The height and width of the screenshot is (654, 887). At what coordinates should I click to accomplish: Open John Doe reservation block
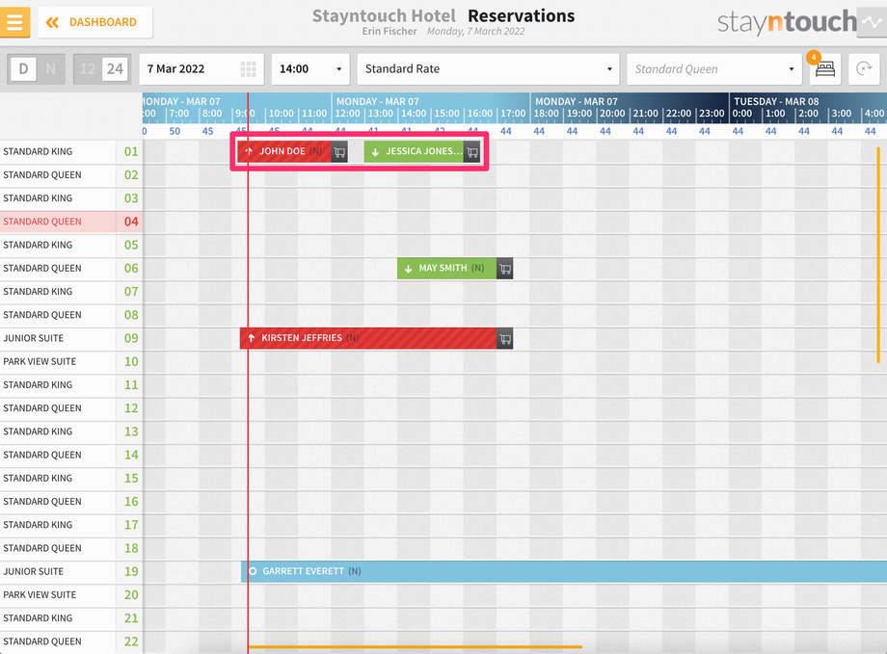[x=284, y=151]
